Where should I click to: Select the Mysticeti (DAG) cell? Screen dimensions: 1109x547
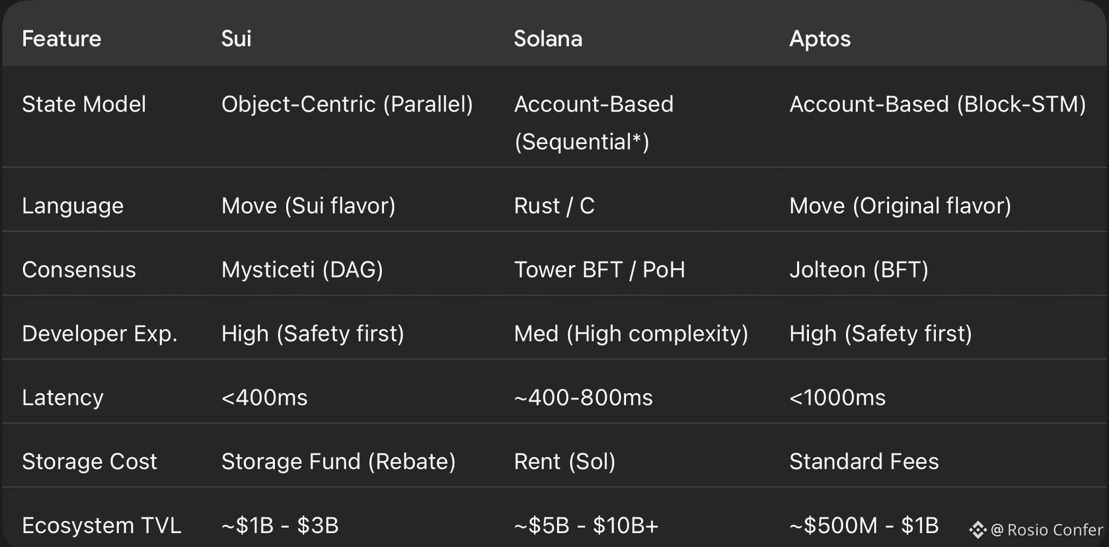click(x=302, y=270)
